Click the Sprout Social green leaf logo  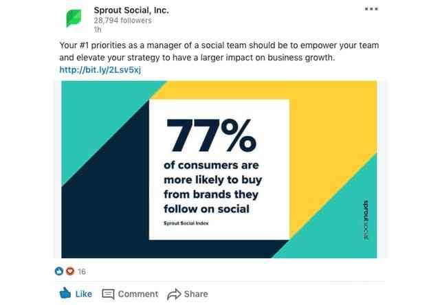(74, 19)
